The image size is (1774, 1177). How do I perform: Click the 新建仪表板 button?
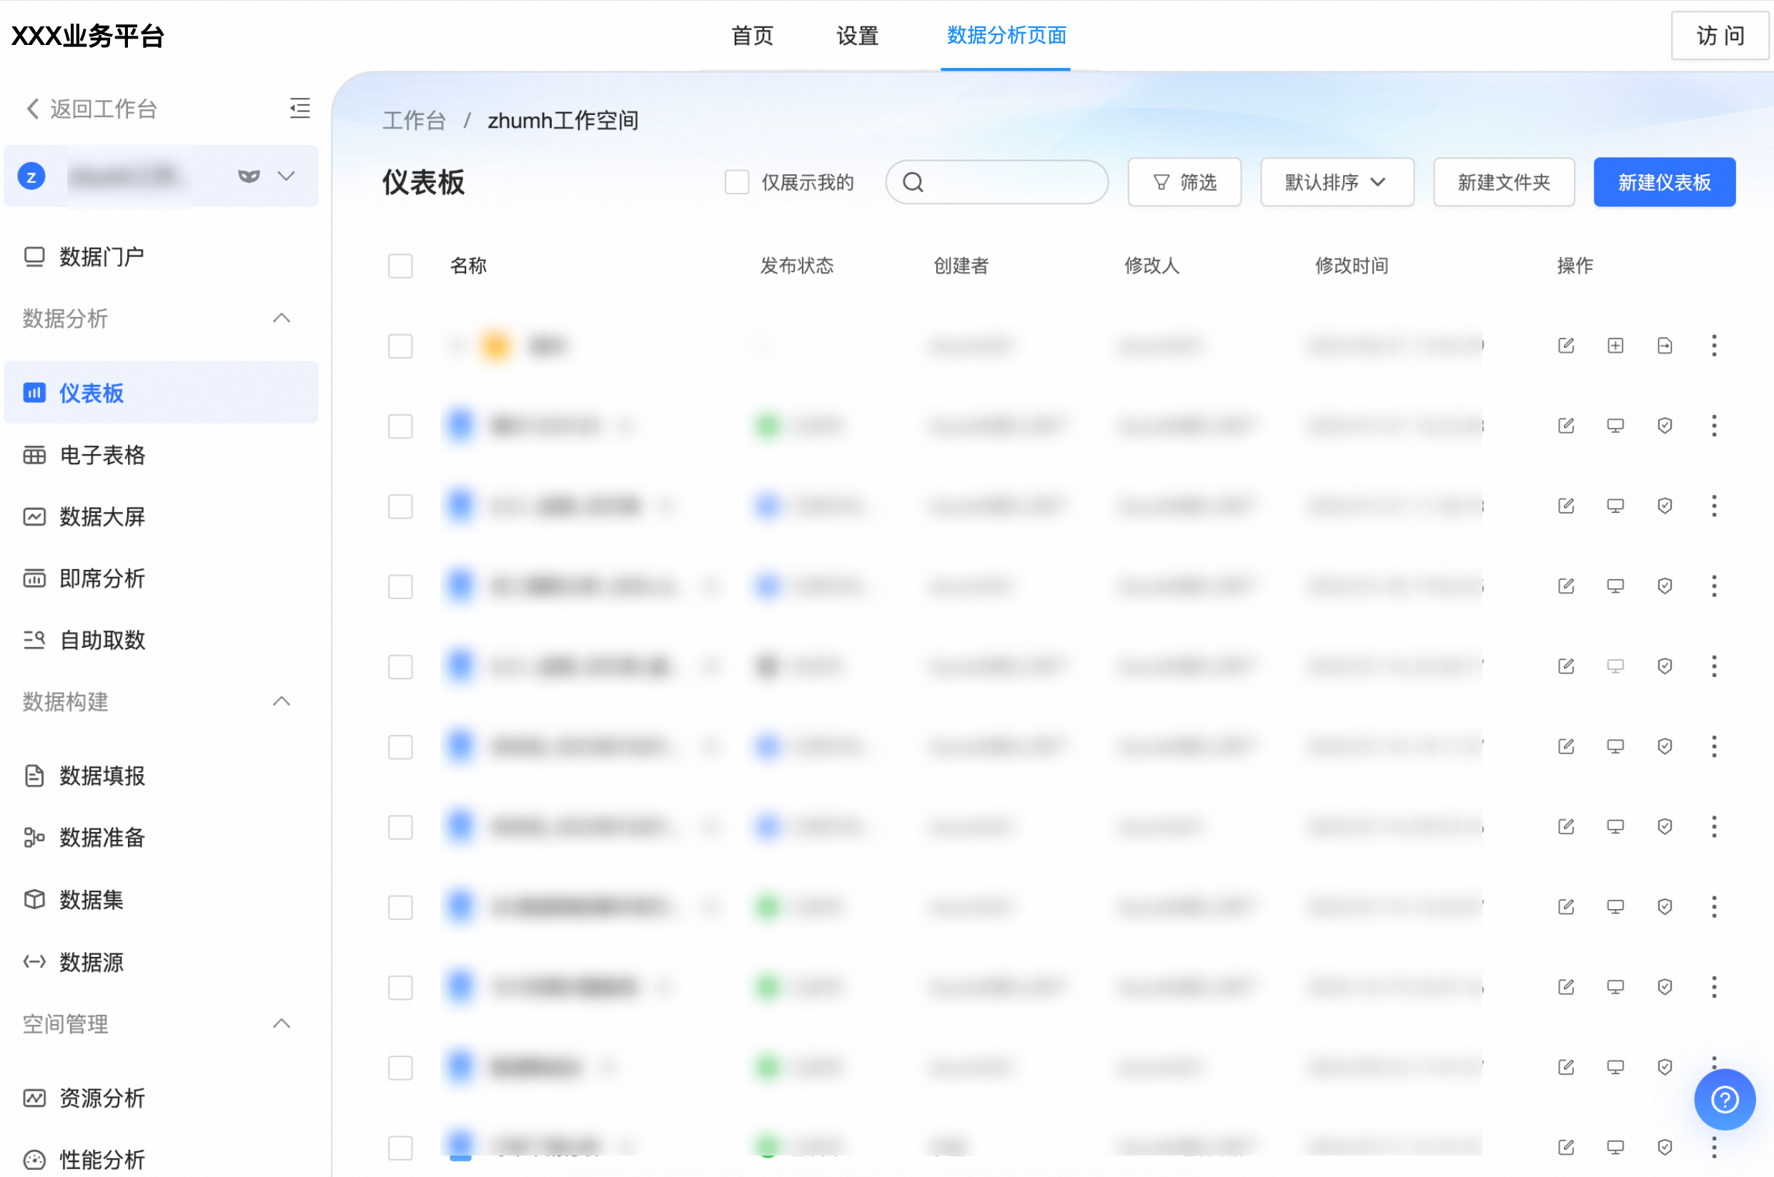[1665, 181]
